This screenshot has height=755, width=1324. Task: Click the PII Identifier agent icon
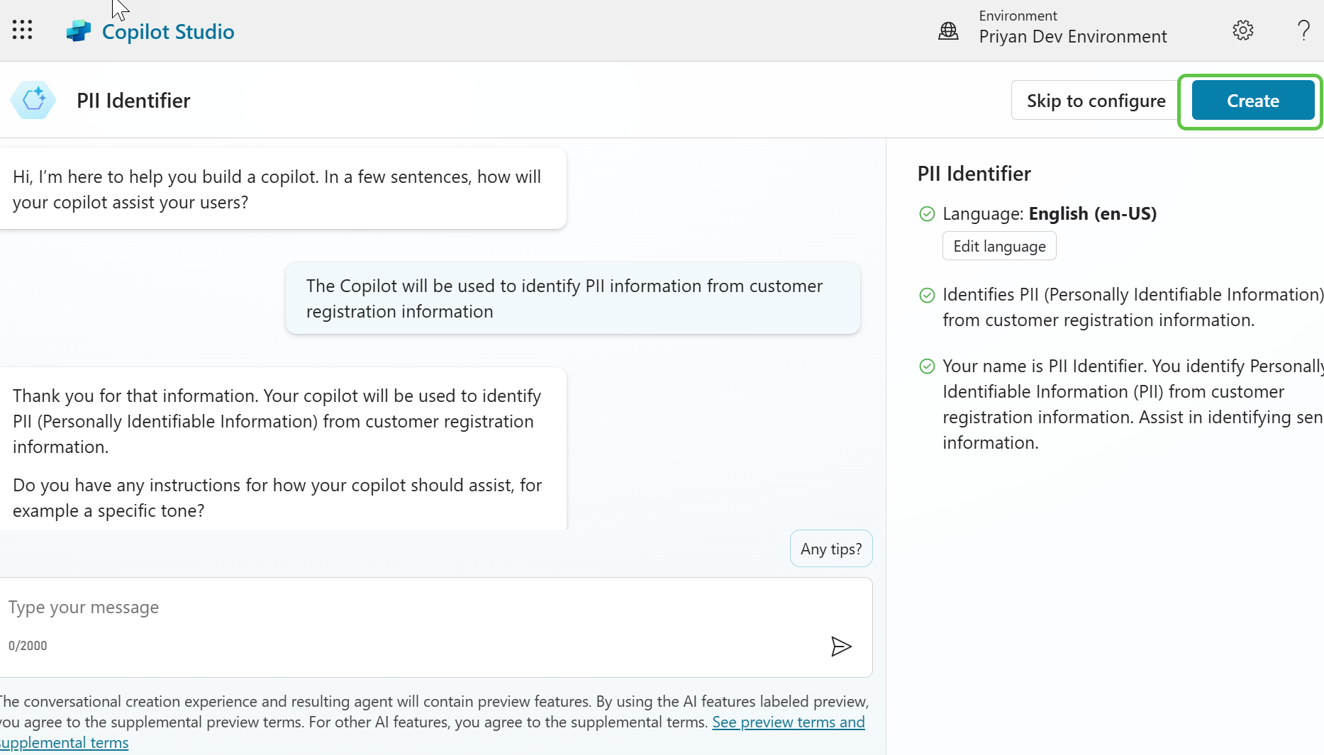[33, 100]
